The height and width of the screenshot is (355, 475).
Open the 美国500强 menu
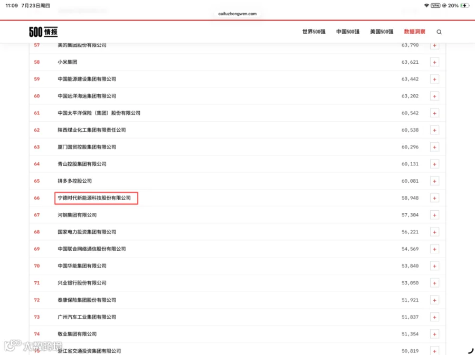coord(382,32)
